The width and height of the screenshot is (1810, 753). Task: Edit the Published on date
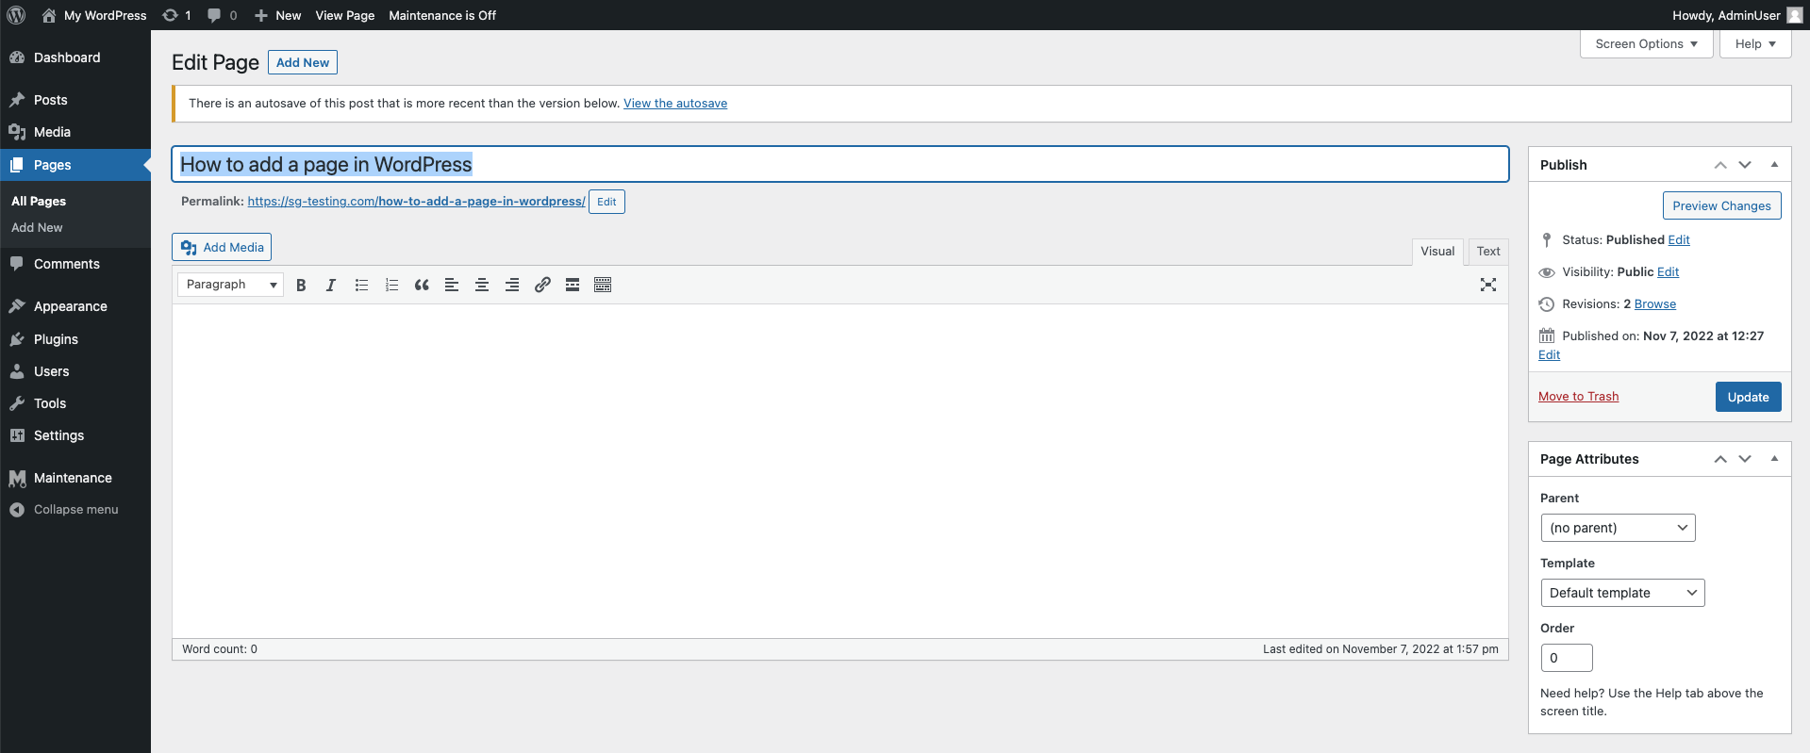(1549, 355)
